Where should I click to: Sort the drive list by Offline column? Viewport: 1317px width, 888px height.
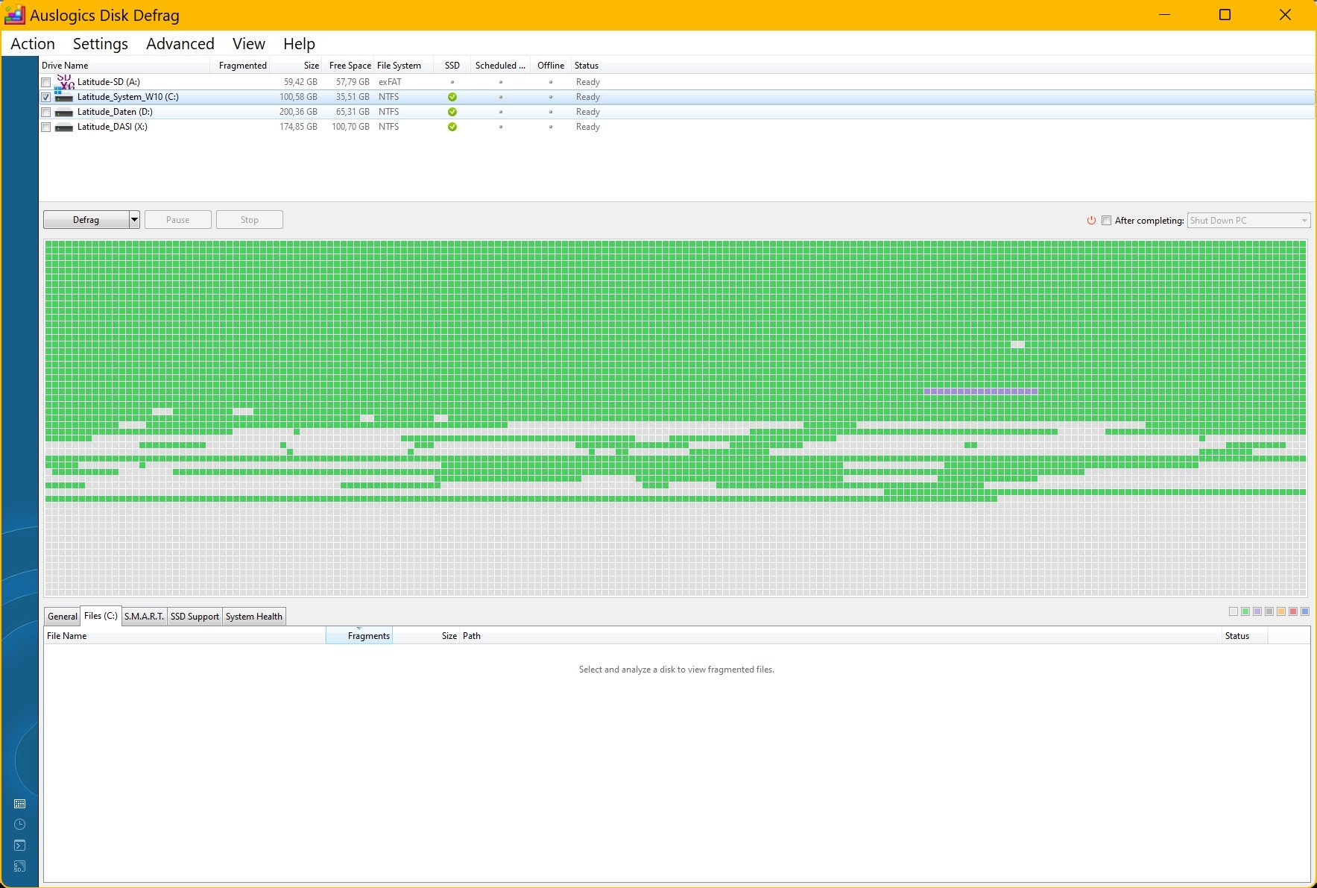point(551,66)
